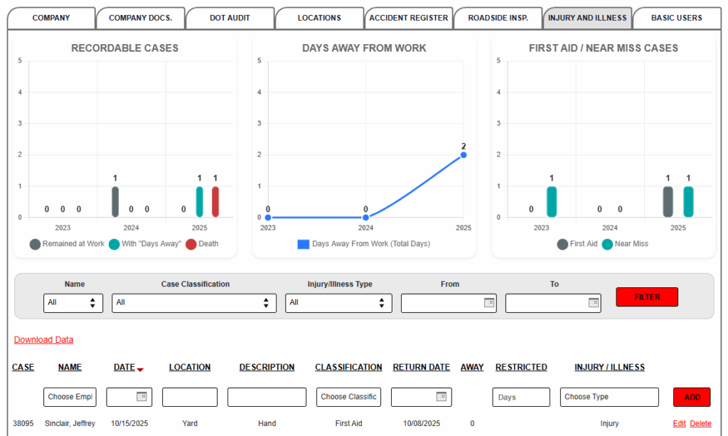This screenshot has width=728, height=436.
Task: Open the Name filter dropdown
Action: pos(73,303)
